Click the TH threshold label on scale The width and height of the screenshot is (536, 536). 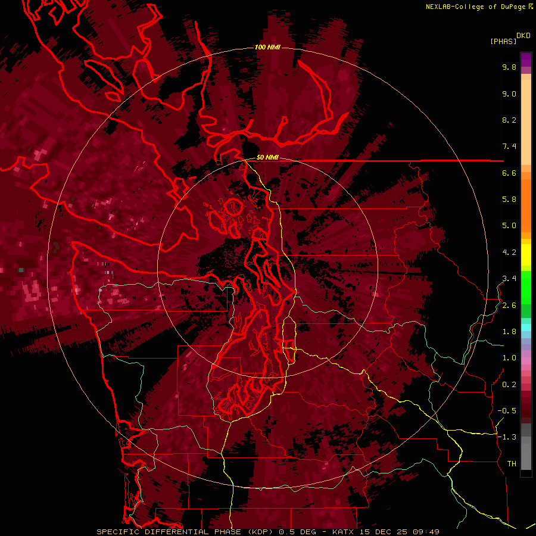[512, 464]
